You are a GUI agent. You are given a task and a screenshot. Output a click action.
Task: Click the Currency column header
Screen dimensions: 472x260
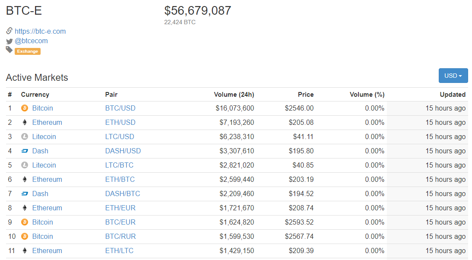(x=35, y=95)
